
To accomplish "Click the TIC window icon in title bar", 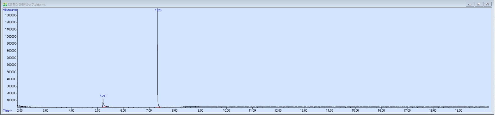I will 5,4.
